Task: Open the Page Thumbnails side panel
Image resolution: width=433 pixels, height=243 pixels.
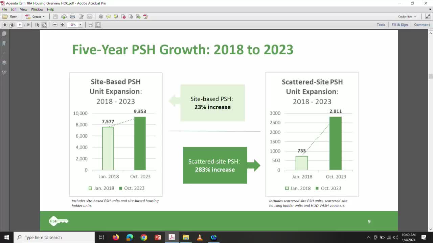Action: tap(4, 34)
